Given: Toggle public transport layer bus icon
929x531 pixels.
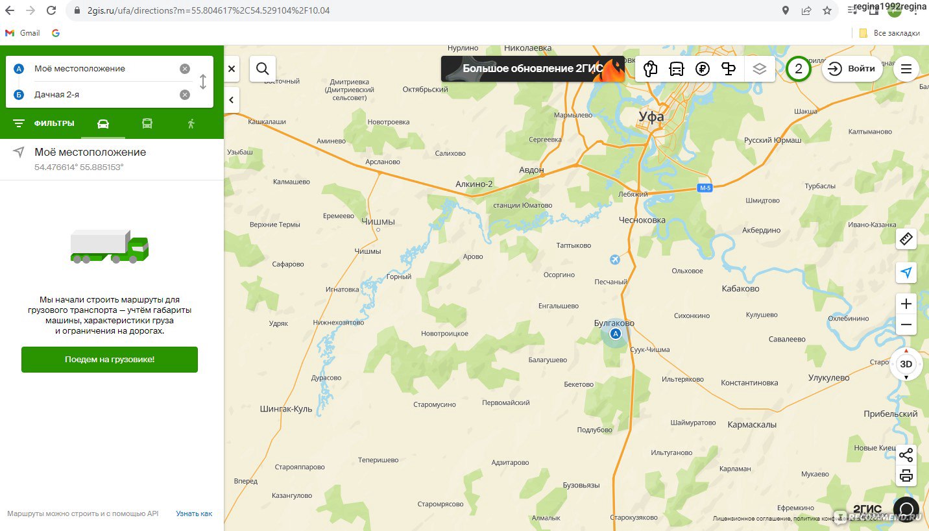Looking at the screenshot, I should (x=677, y=68).
